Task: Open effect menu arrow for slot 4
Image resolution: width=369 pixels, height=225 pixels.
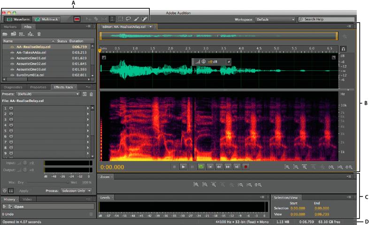Action: point(88,125)
